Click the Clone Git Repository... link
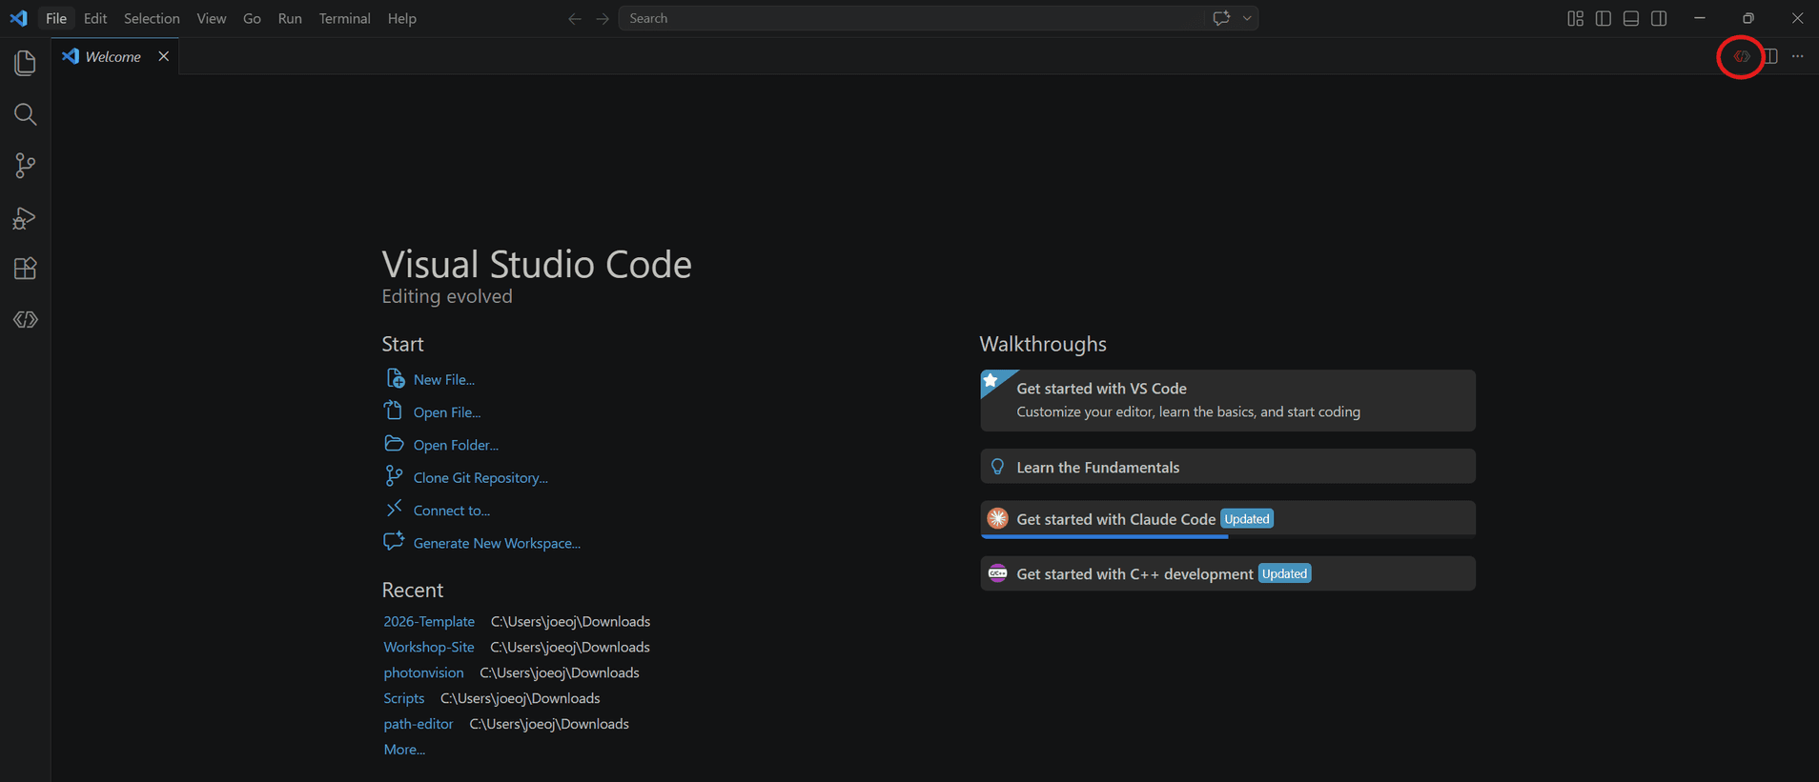This screenshot has width=1819, height=782. click(x=480, y=478)
